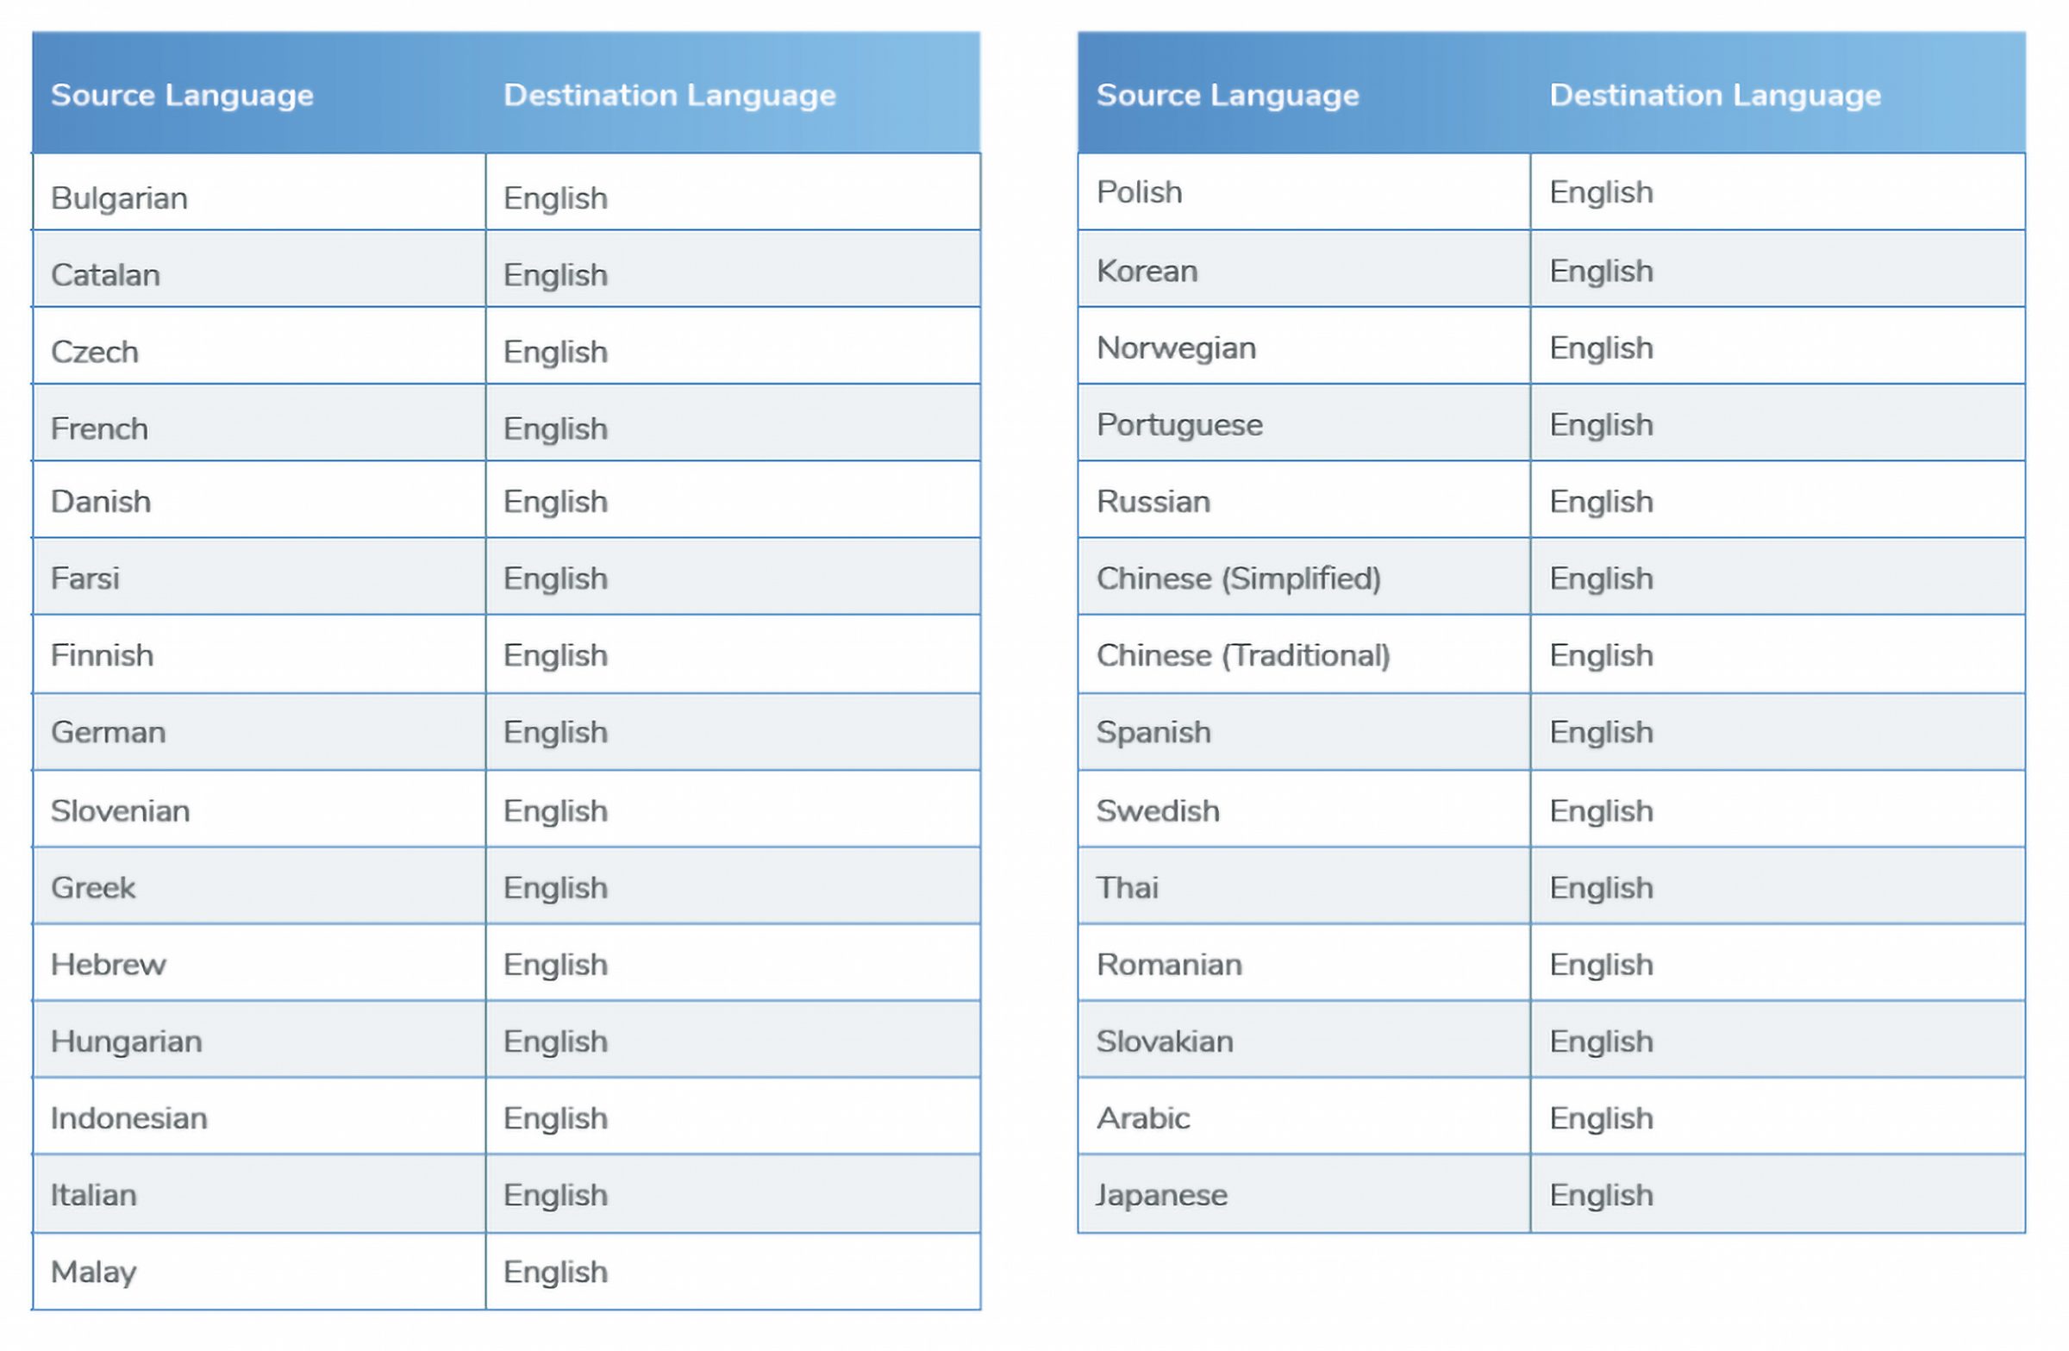Click the Malay source language cell
Viewport: 2069px width, 1351px height.
259,1271
